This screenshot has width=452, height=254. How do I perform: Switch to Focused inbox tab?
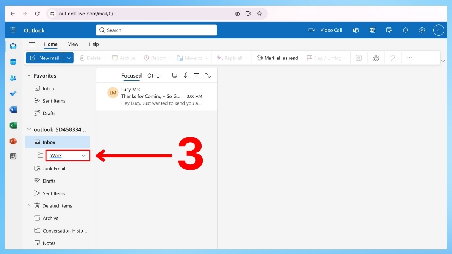coord(131,76)
